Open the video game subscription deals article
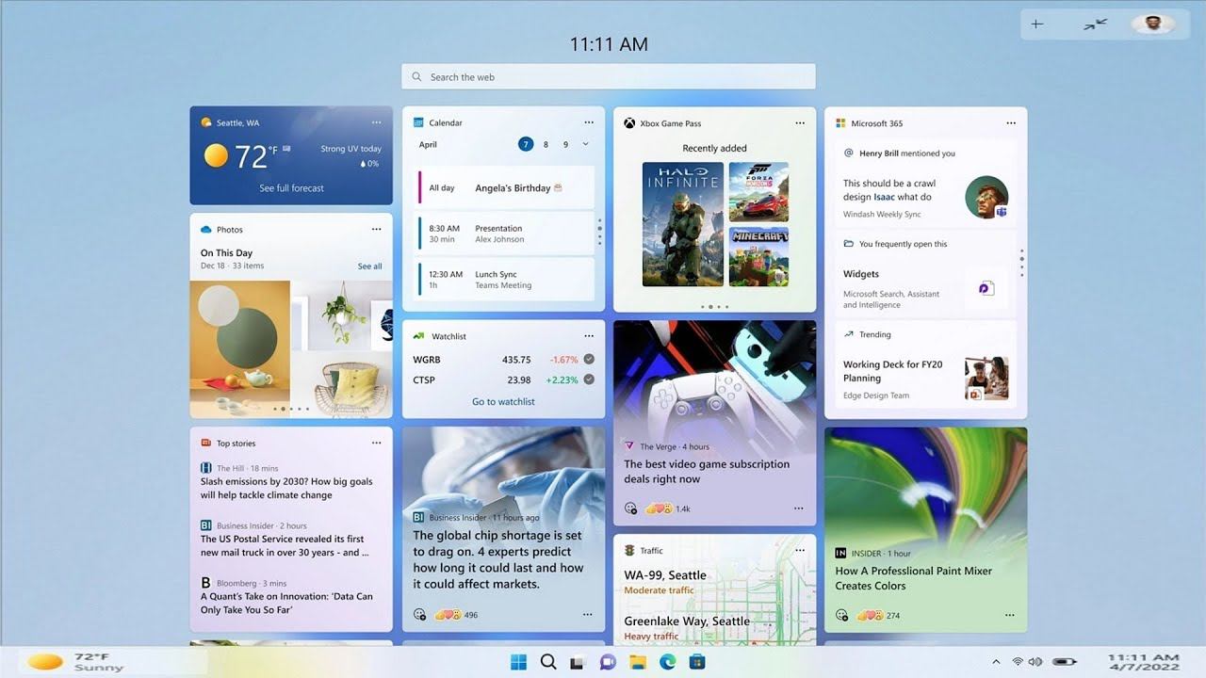This screenshot has height=678, width=1206. [707, 472]
